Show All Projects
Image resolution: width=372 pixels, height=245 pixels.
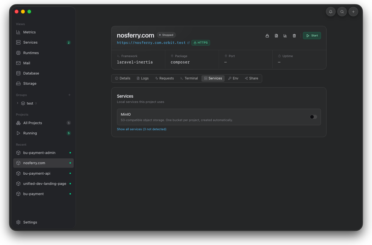click(x=43, y=123)
